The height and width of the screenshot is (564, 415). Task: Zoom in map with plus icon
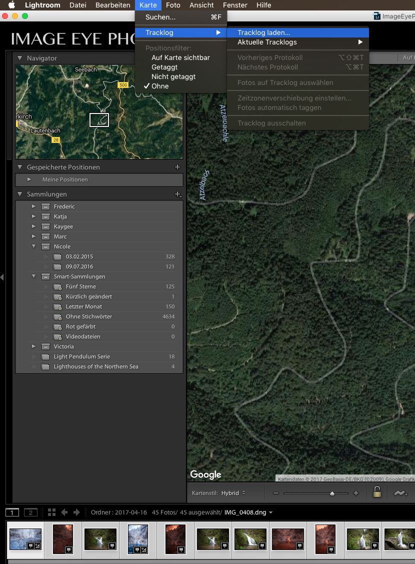click(356, 493)
